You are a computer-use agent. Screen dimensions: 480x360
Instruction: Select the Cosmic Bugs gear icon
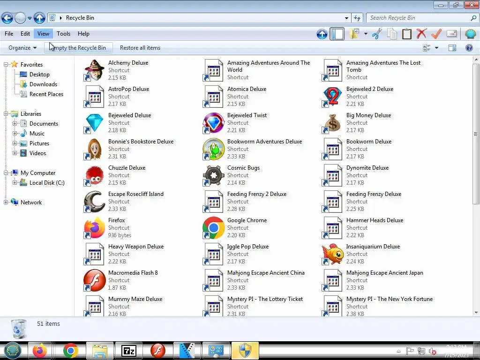click(x=213, y=175)
